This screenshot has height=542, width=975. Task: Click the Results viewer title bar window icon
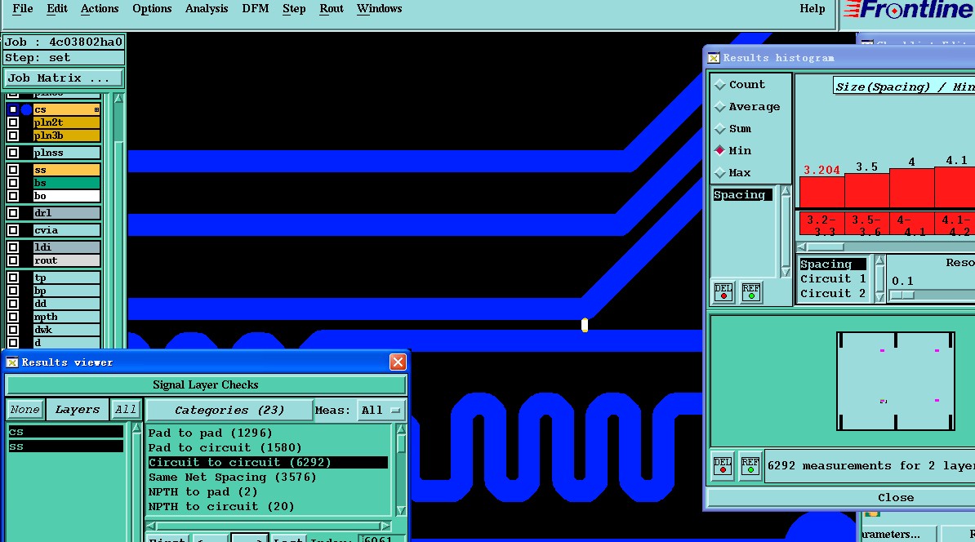coord(11,362)
